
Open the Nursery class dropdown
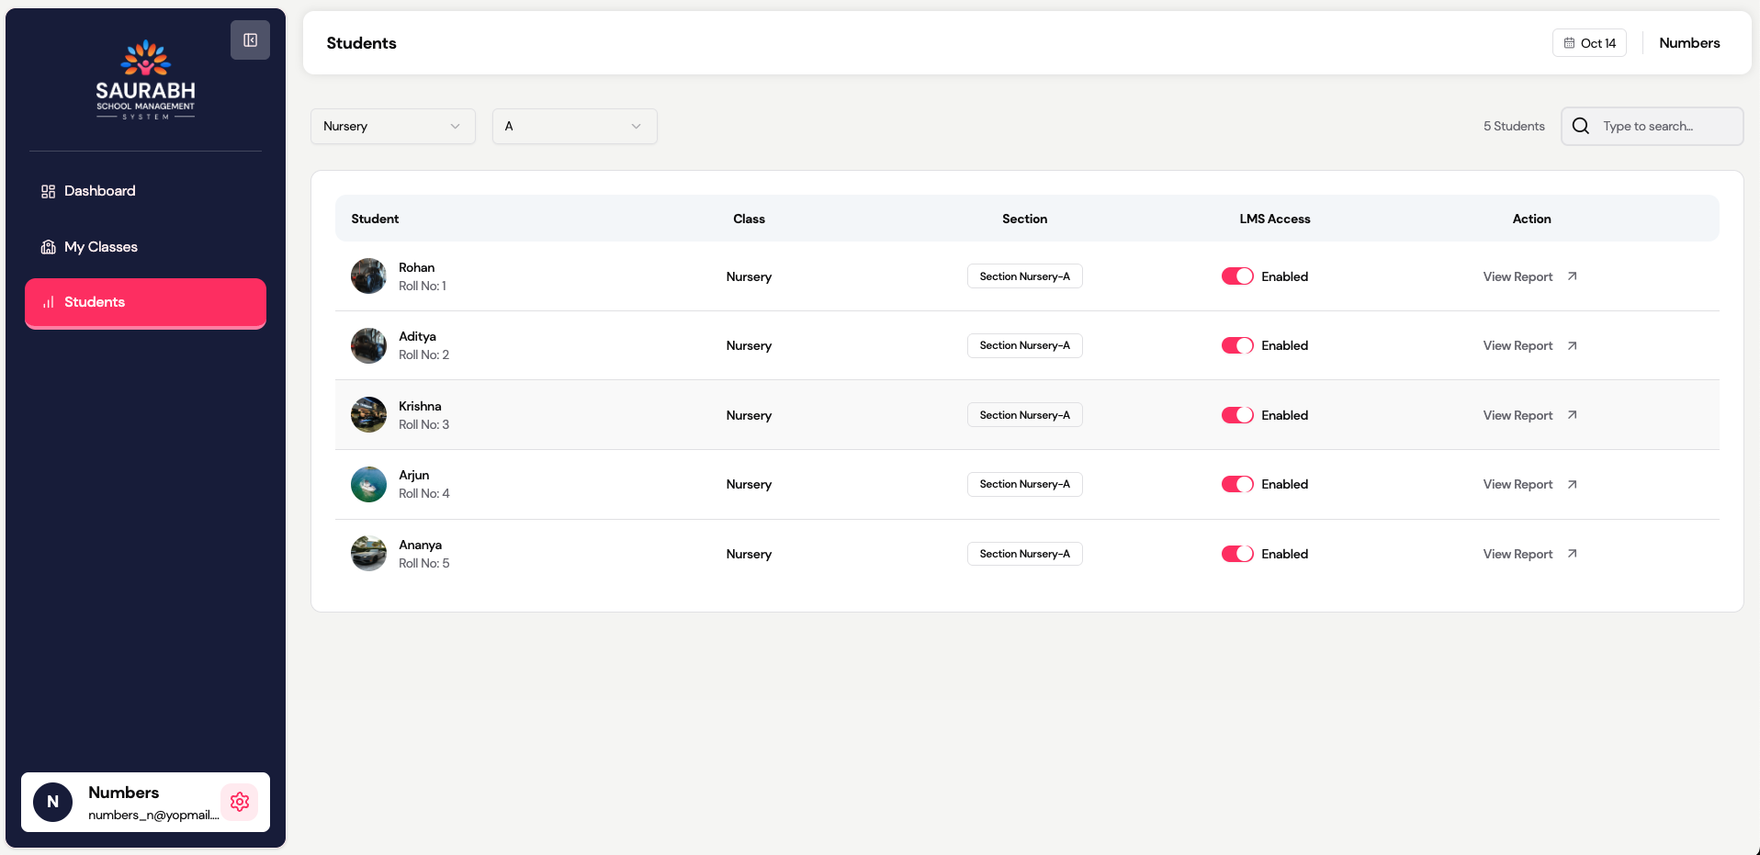(x=392, y=126)
